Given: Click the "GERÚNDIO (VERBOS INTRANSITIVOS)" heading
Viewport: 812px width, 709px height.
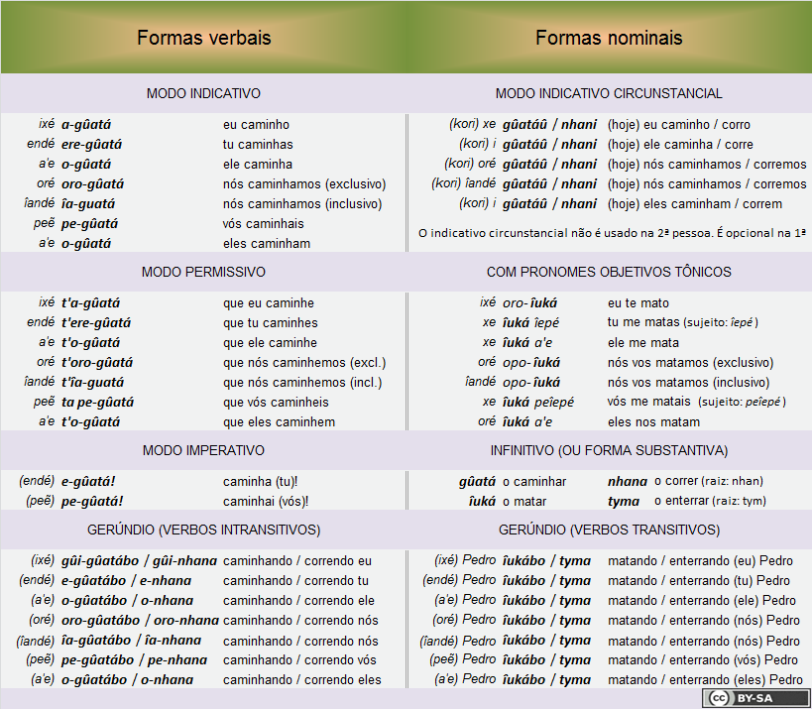Looking at the screenshot, I should point(203,530).
